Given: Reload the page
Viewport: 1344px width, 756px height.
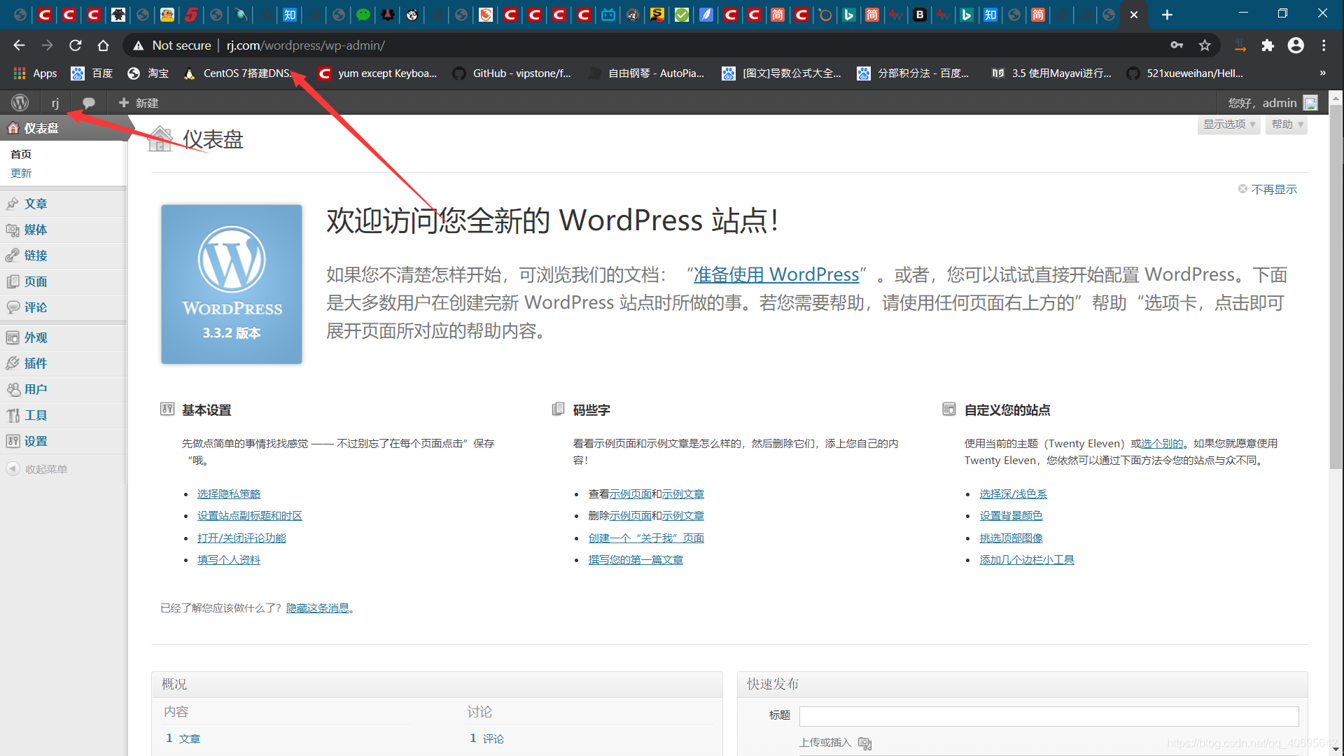Looking at the screenshot, I should click(75, 45).
